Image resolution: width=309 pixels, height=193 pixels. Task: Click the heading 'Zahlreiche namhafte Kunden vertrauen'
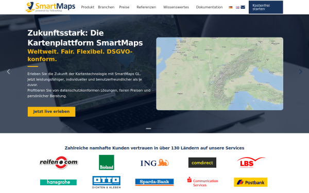154,148
